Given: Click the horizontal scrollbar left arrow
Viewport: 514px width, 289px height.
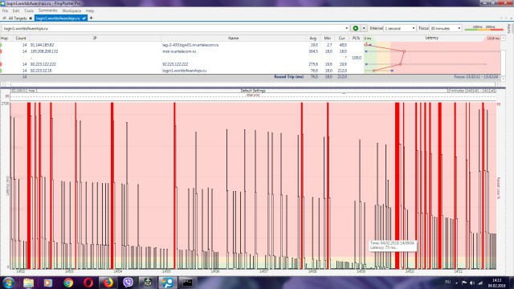Looking at the screenshot, I should (x=3, y=84).
